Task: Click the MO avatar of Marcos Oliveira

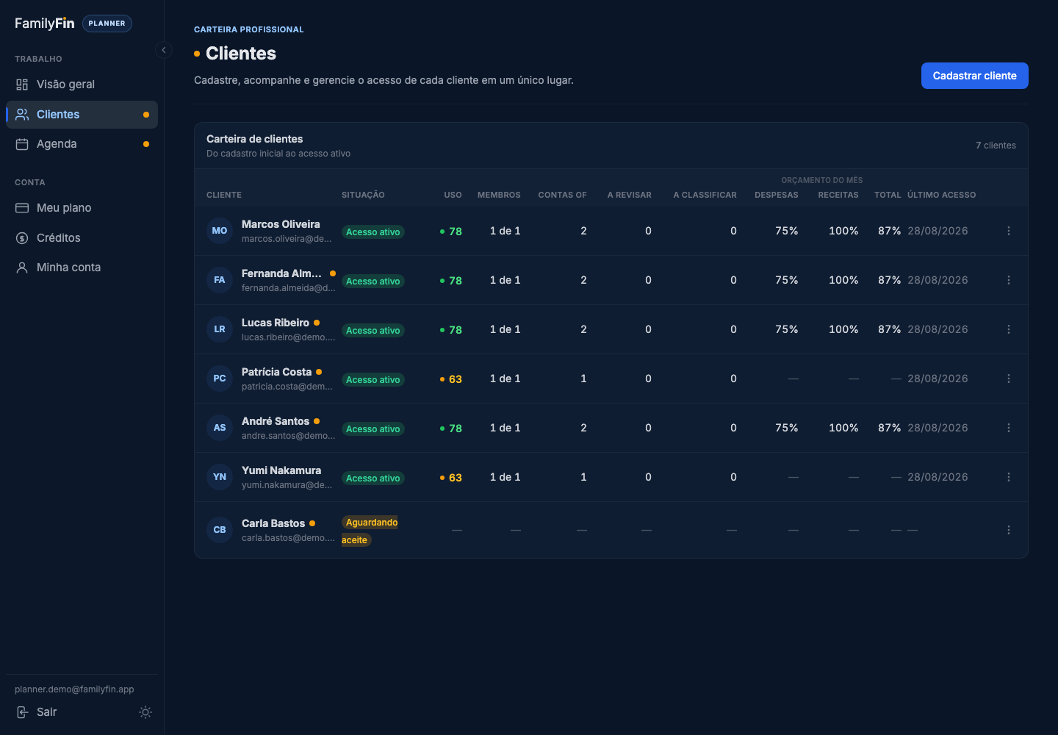Action: (220, 231)
